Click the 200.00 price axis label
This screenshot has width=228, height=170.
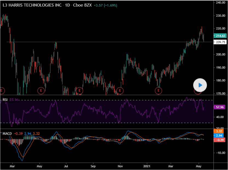pyautogui.click(x=221, y=54)
